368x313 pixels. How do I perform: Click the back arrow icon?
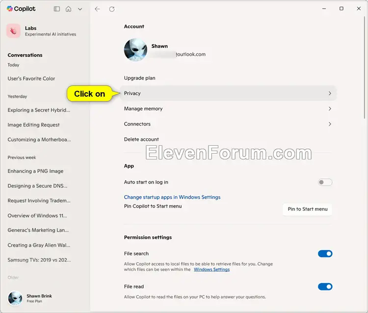98,9
